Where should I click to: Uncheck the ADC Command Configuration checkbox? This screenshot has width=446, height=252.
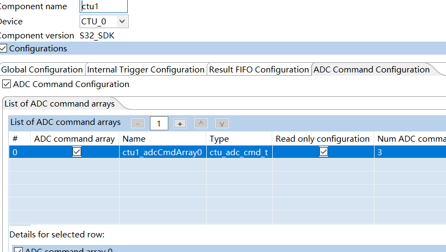coord(6,84)
